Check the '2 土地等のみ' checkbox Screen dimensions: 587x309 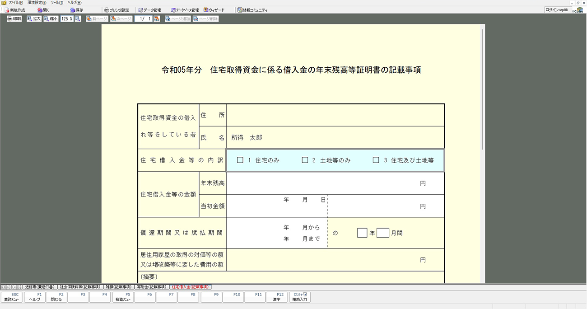pos(305,160)
